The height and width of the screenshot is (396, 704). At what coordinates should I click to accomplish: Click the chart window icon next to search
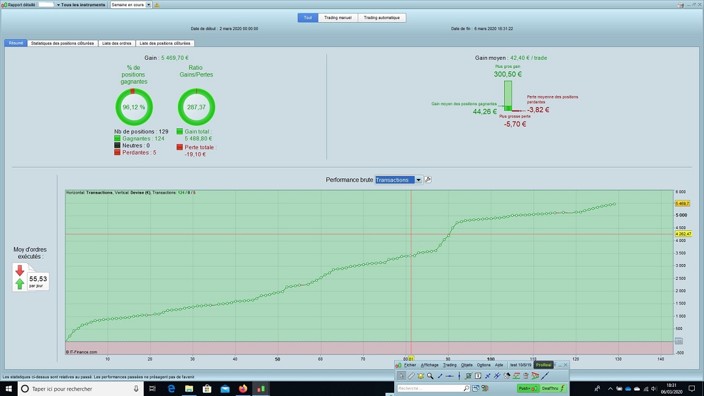point(475,389)
